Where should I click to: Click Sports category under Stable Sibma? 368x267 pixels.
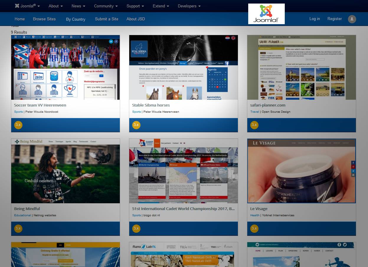136,112
